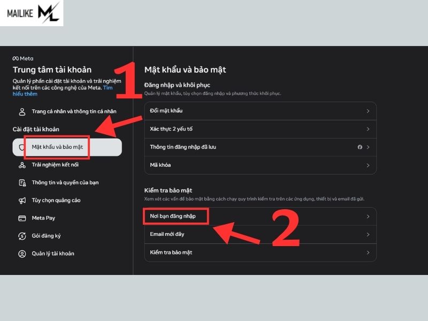The height and width of the screenshot is (321, 428).
Task: Expand the Xác thực 2 yếu tố chevron
Action: tap(368, 129)
